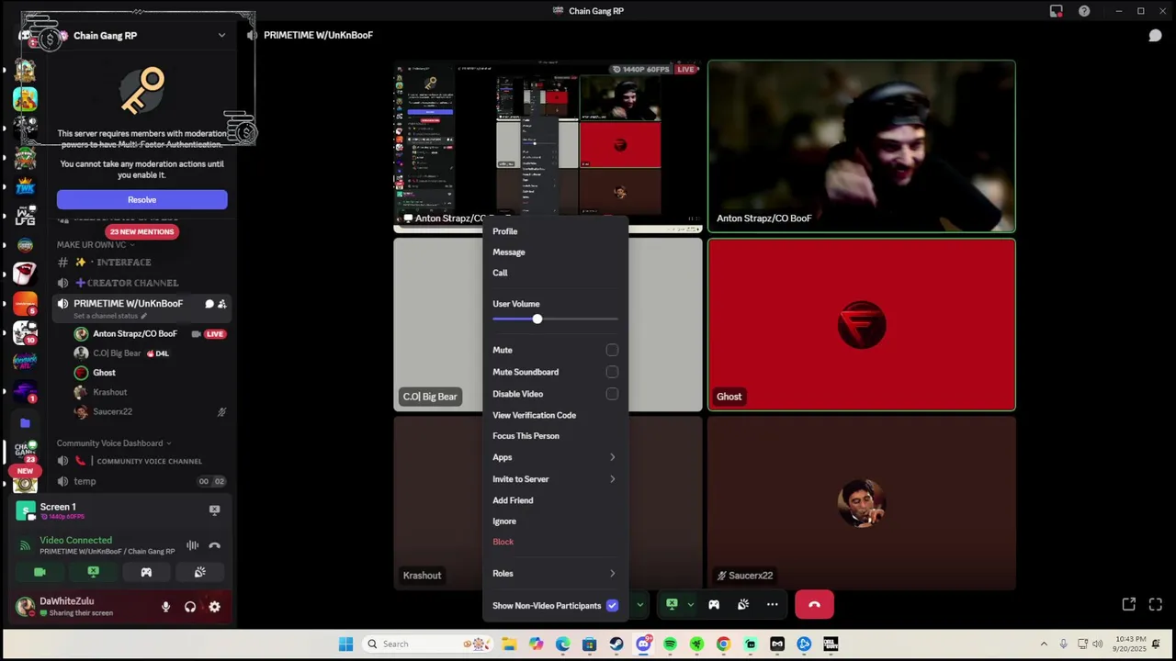
Task: Open dropdown arrow beside Show Non-Video checkbox
Action: coord(639,605)
